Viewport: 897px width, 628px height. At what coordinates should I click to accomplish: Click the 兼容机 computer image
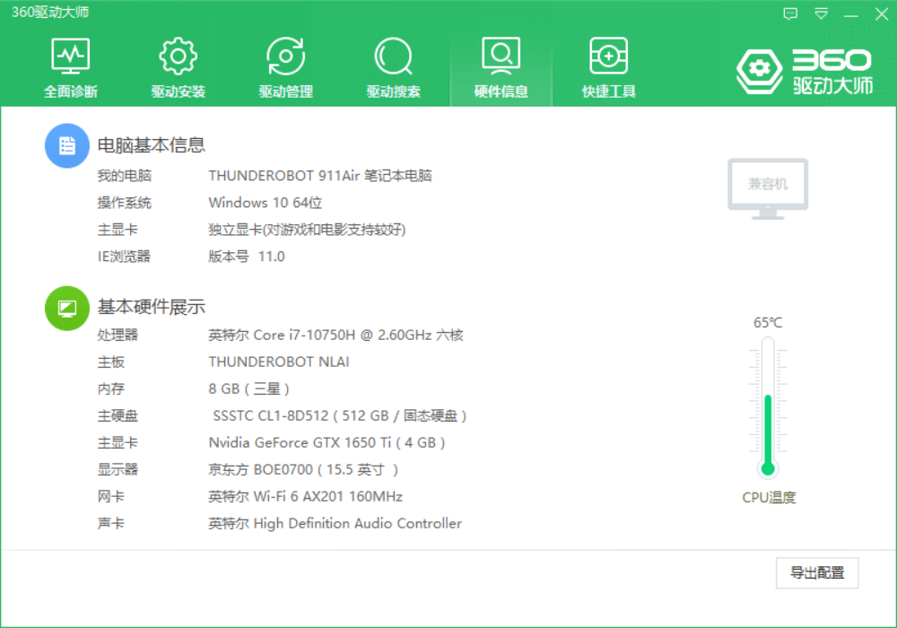(x=767, y=188)
